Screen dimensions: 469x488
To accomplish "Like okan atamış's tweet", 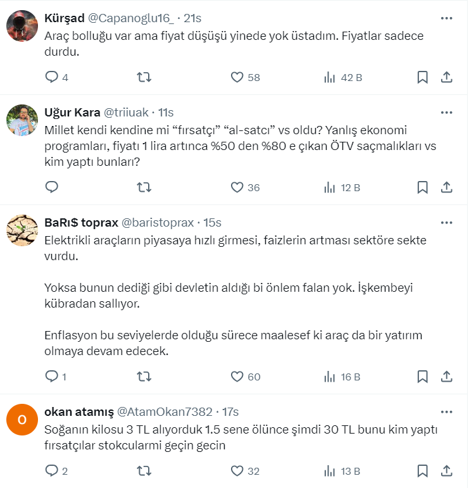I will 237,471.
